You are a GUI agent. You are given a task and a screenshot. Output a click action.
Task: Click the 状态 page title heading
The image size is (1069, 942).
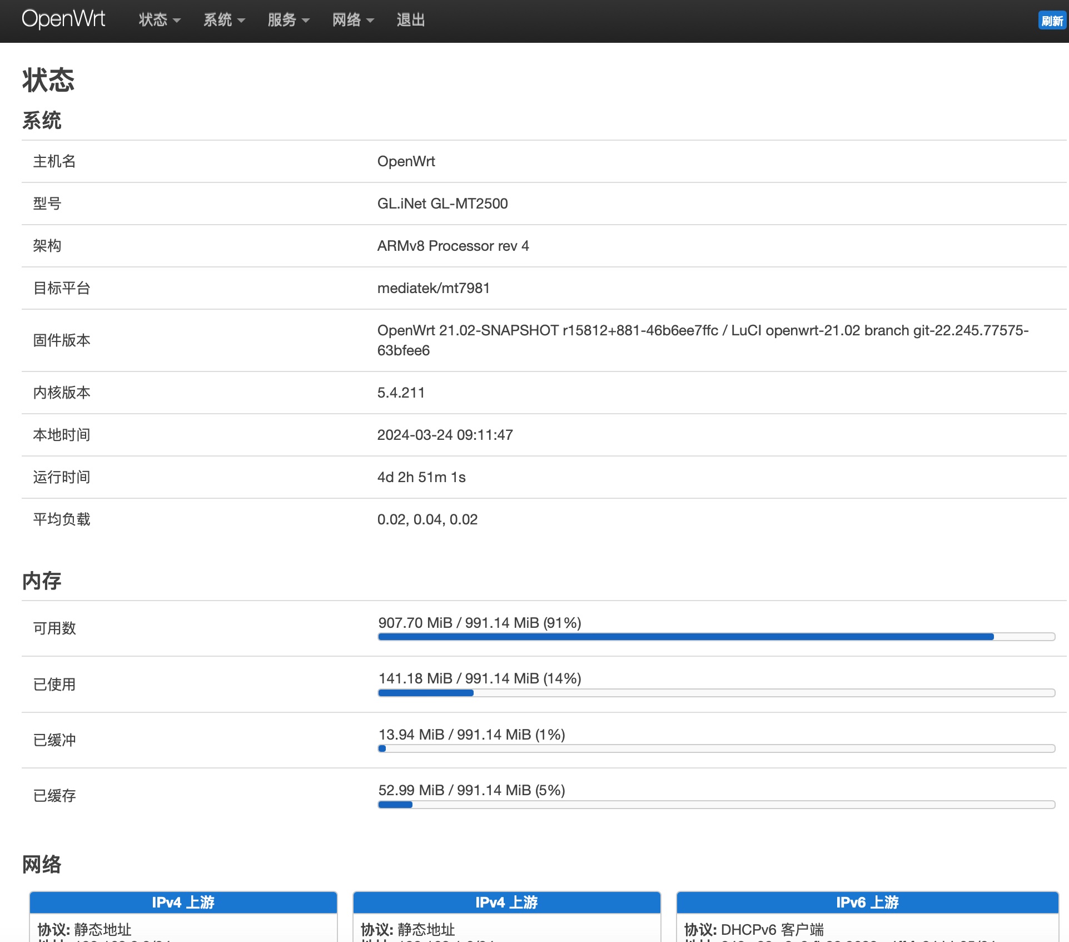pos(48,80)
